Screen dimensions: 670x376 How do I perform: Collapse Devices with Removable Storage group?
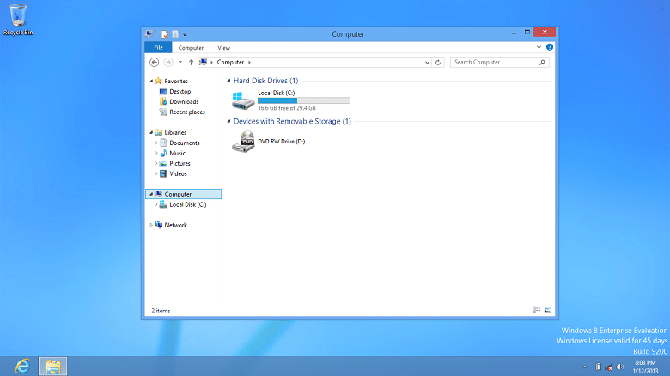click(x=229, y=121)
